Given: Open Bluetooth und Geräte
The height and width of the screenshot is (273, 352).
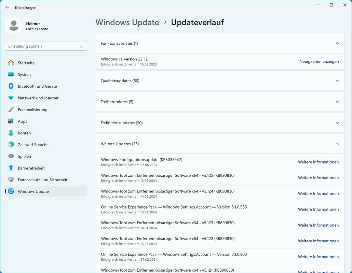Looking at the screenshot, I should [x=38, y=86].
